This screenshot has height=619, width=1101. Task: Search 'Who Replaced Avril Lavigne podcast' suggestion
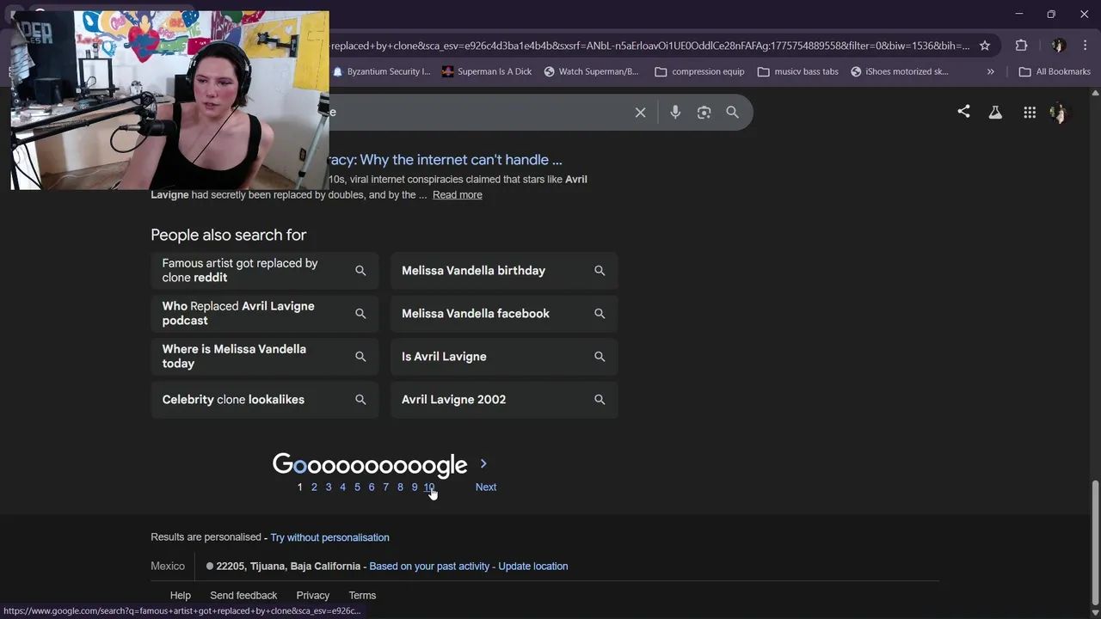point(265,314)
